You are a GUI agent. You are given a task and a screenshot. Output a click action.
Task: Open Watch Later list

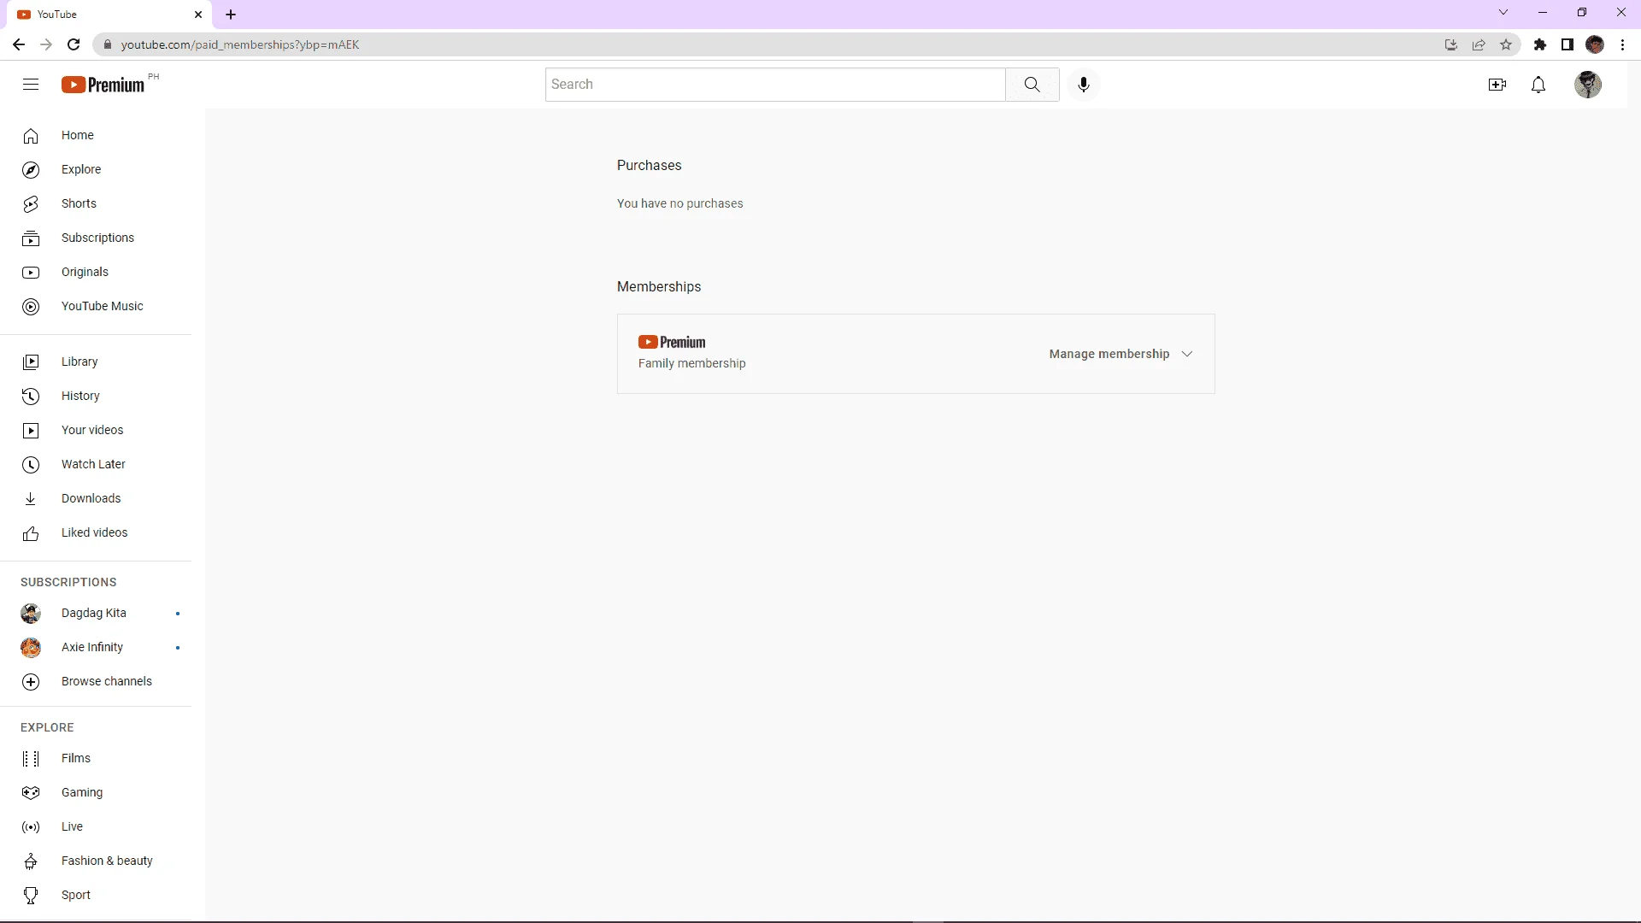pos(96,464)
